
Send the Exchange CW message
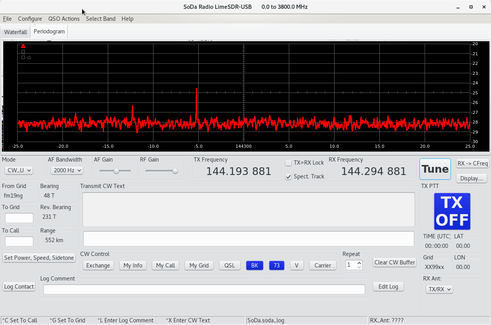[x=98, y=266]
